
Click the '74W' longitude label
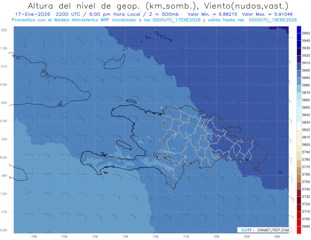tap(95, 237)
